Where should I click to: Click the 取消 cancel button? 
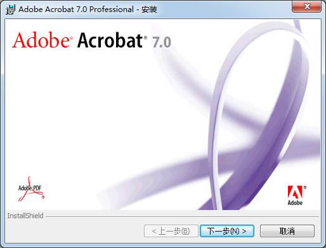tap(287, 231)
